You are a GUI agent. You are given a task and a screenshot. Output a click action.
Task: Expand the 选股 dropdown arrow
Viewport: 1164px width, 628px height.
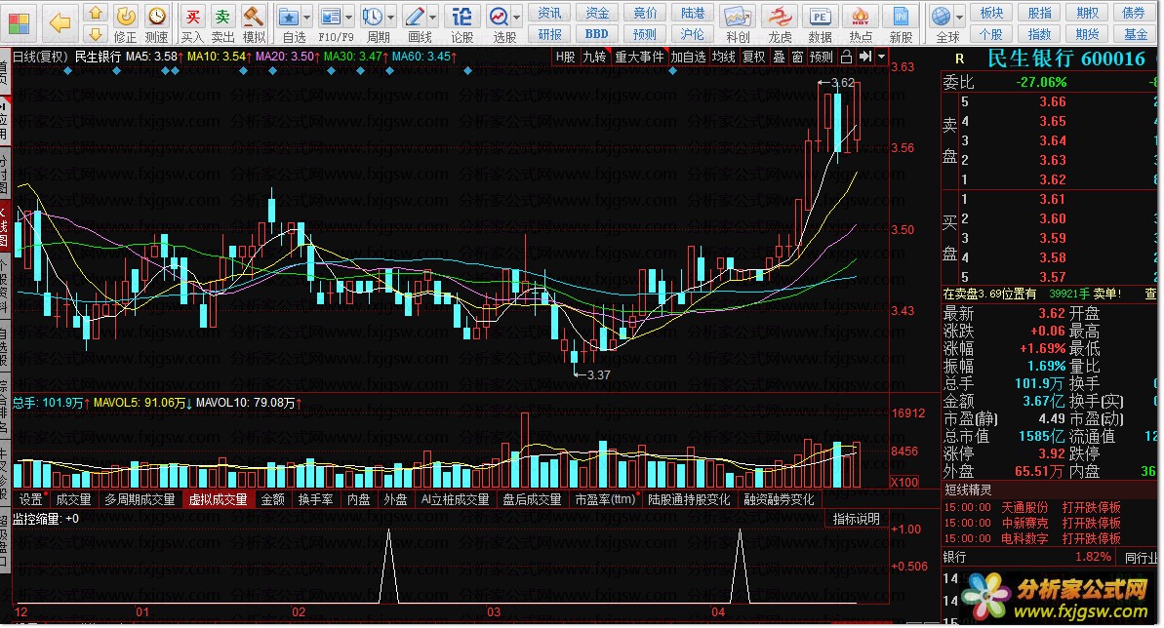pyautogui.click(x=517, y=17)
